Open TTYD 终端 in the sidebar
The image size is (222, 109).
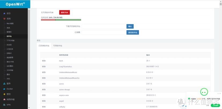[x=11, y=41]
